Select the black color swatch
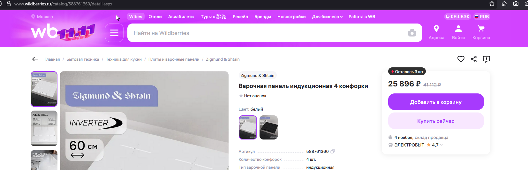 [268, 127]
